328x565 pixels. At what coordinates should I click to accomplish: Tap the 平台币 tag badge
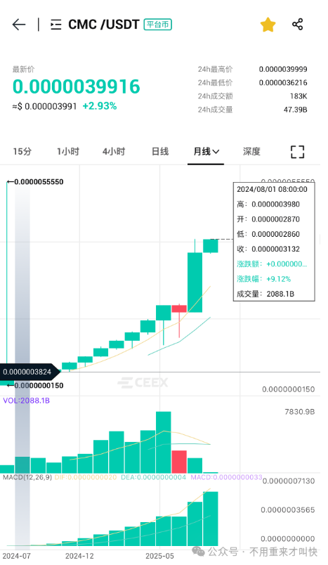(158, 25)
